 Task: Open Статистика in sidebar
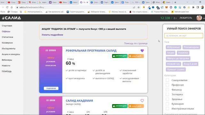tap(7, 37)
